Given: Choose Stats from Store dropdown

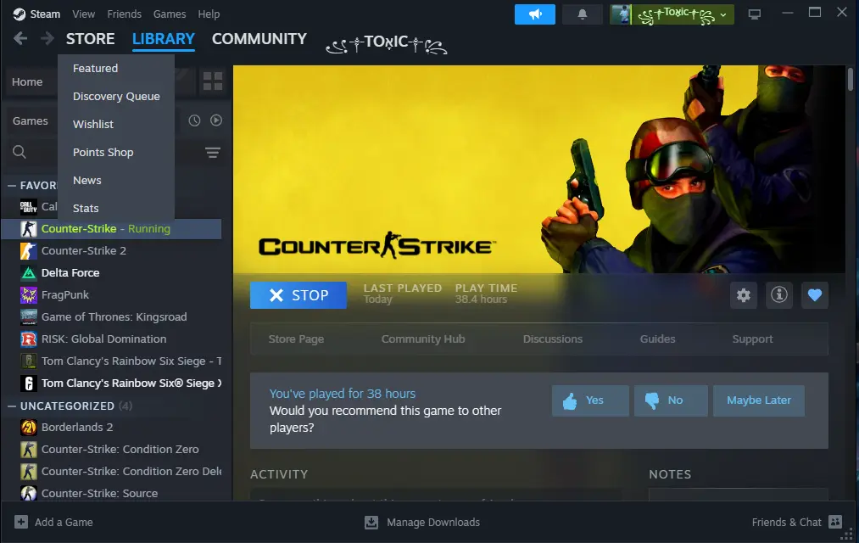Looking at the screenshot, I should coord(86,208).
